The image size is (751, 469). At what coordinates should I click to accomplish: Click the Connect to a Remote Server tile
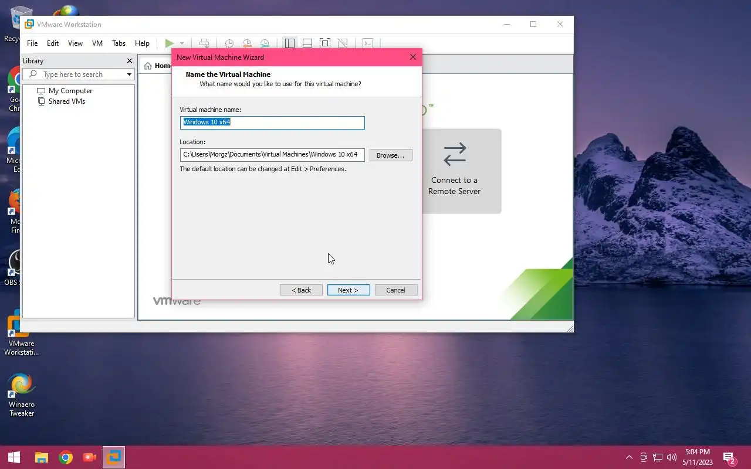461,171
